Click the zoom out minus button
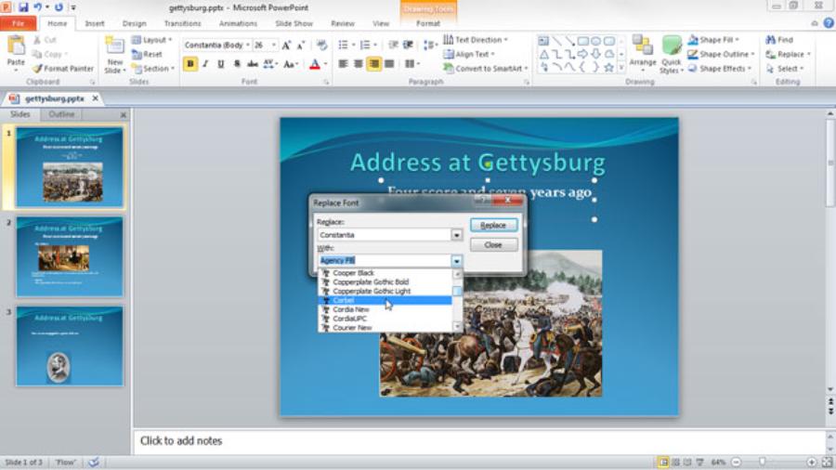The image size is (836, 470). [736, 462]
